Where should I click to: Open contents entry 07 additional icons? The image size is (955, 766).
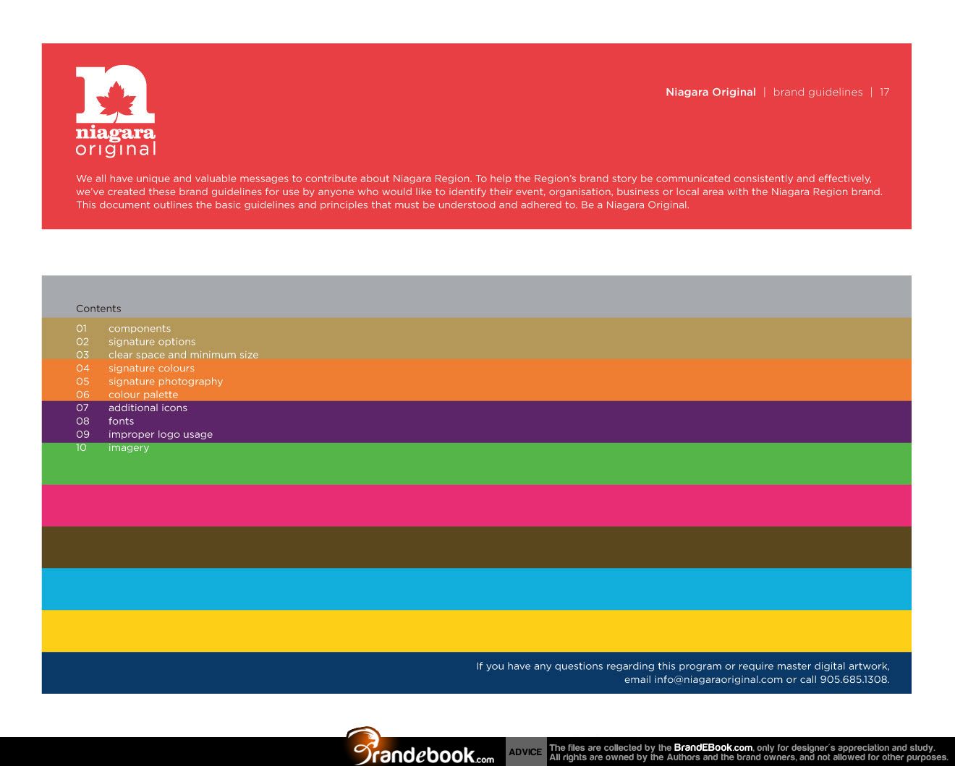(132, 408)
